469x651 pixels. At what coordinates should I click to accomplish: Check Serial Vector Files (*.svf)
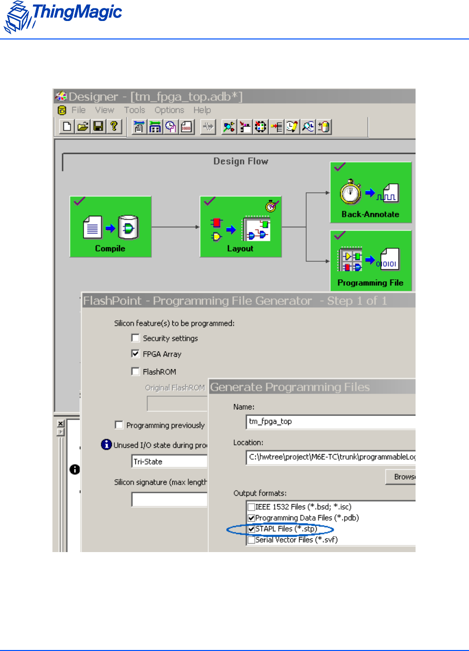click(x=251, y=540)
